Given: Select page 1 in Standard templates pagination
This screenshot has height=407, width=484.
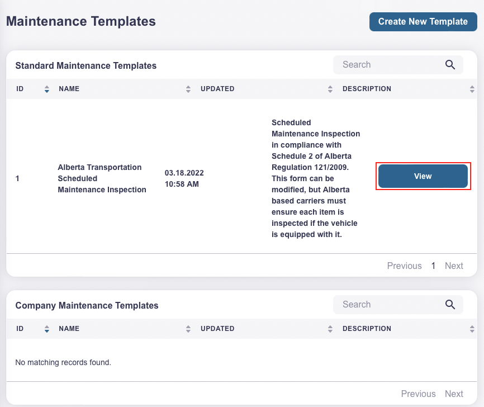Looking at the screenshot, I should (x=433, y=266).
